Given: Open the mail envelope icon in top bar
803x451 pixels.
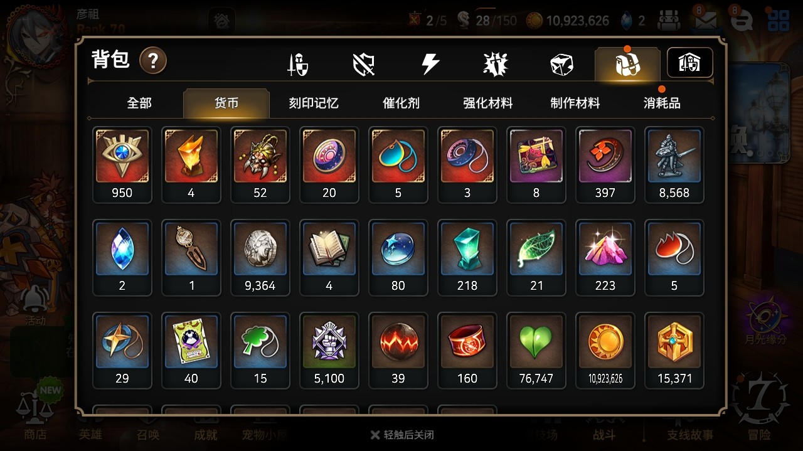Looking at the screenshot, I should tap(706, 21).
